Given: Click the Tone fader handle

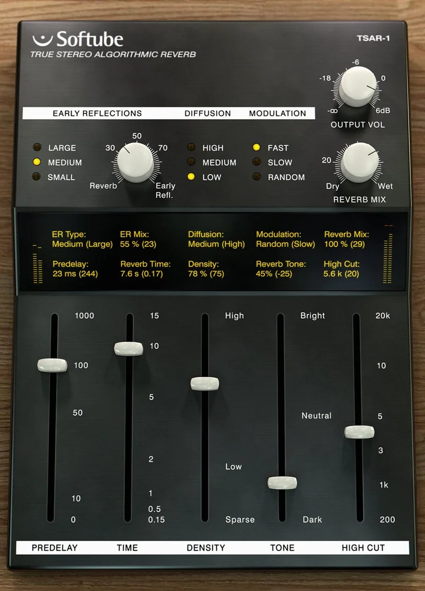Looking at the screenshot, I should click(x=282, y=483).
